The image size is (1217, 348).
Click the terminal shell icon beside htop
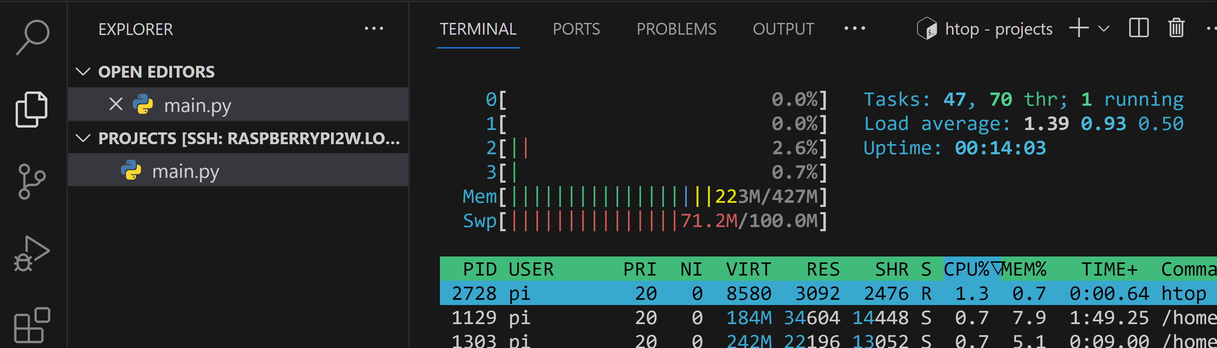tap(927, 29)
